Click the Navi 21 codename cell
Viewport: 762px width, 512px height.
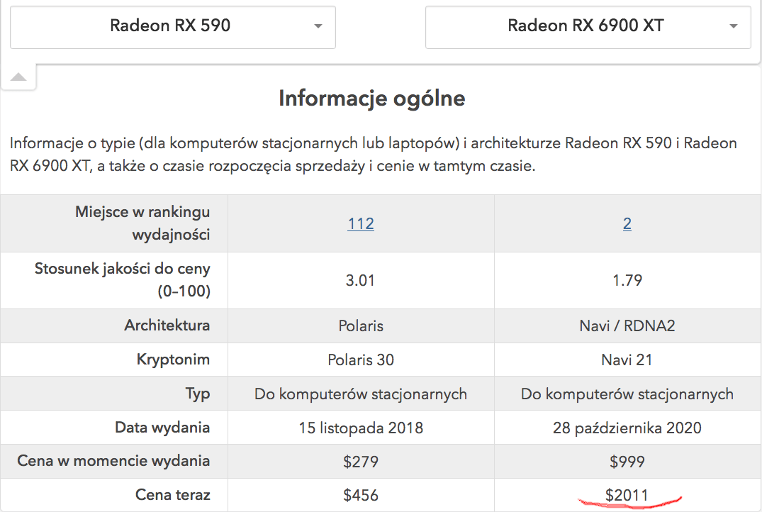point(627,360)
